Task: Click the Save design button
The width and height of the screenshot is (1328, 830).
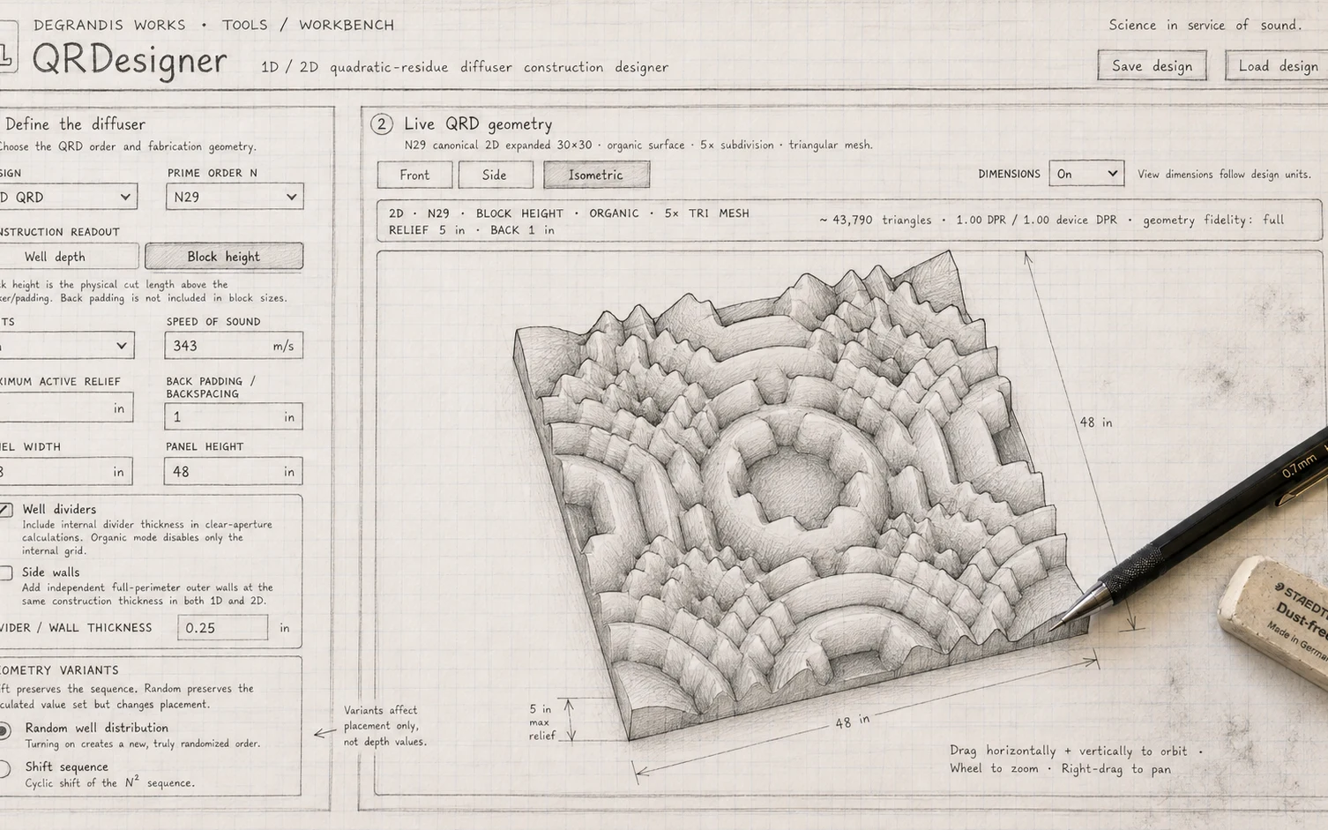Action: pyautogui.click(x=1152, y=66)
